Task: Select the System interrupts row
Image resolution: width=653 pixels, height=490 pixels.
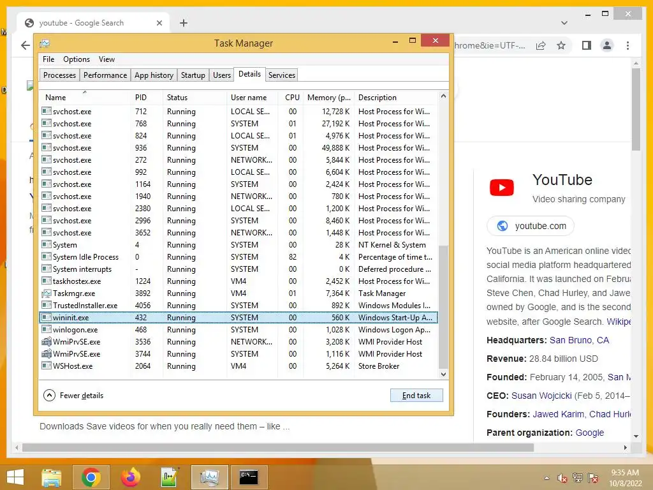Action: [238, 269]
